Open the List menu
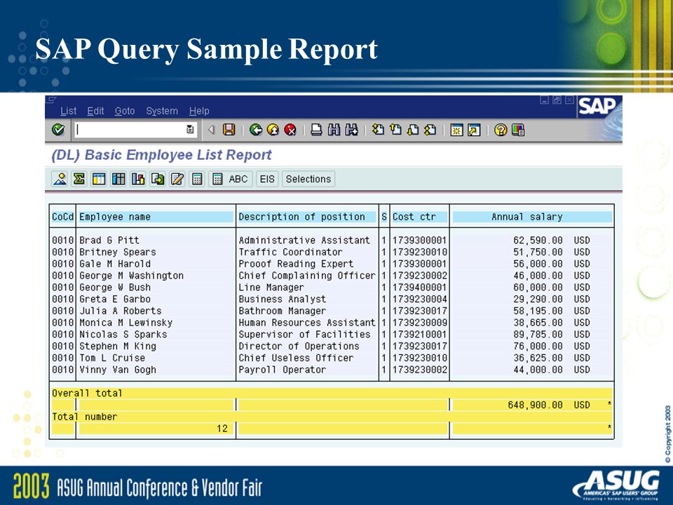The width and height of the screenshot is (673, 505). [68, 111]
